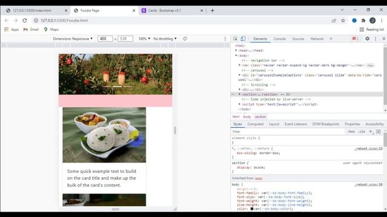Switch to the Sources panel tab
Image resolution: width=387 pixels, height=217 pixels.
click(x=298, y=39)
